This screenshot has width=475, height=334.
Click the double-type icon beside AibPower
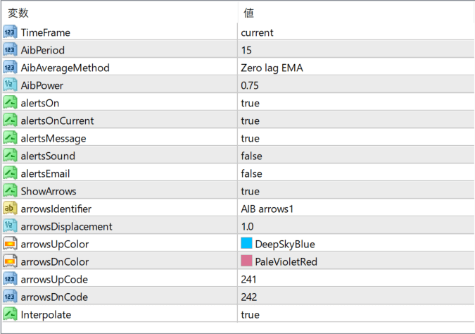click(10, 85)
